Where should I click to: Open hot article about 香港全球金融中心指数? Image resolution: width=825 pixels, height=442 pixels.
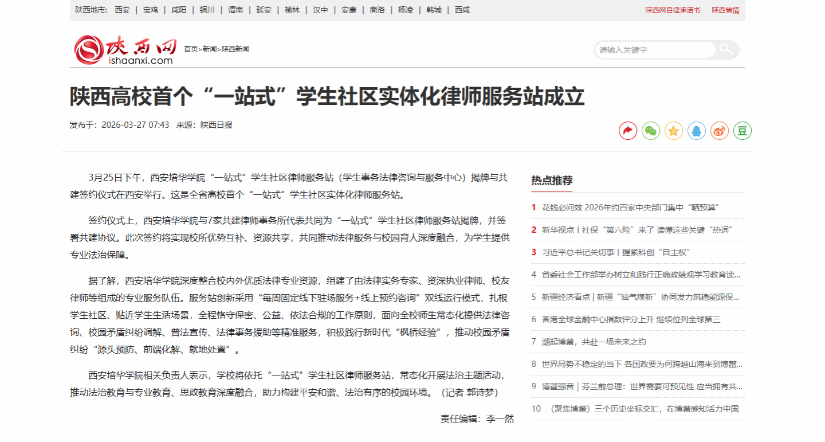click(x=631, y=319)
